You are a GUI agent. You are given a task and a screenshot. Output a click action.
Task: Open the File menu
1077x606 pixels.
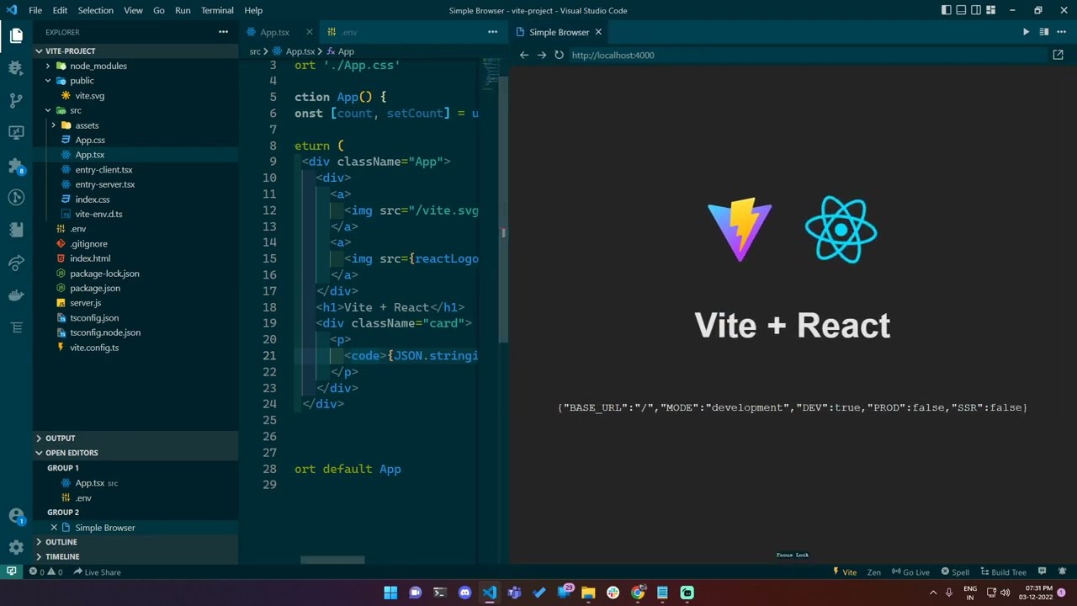pyautogui.click(x=35, y=10)
